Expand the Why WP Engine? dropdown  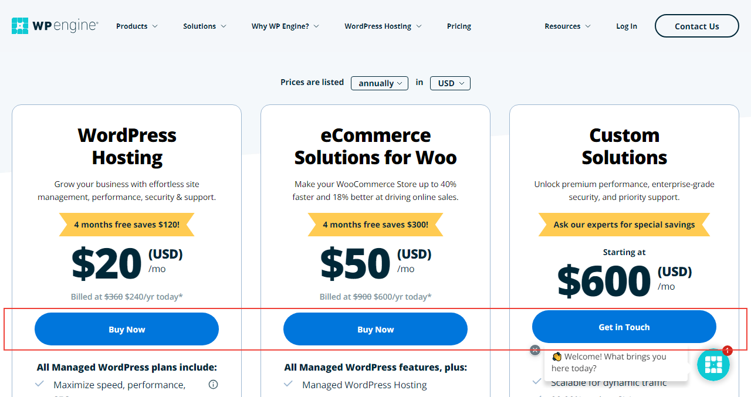(x=285, y=26)
